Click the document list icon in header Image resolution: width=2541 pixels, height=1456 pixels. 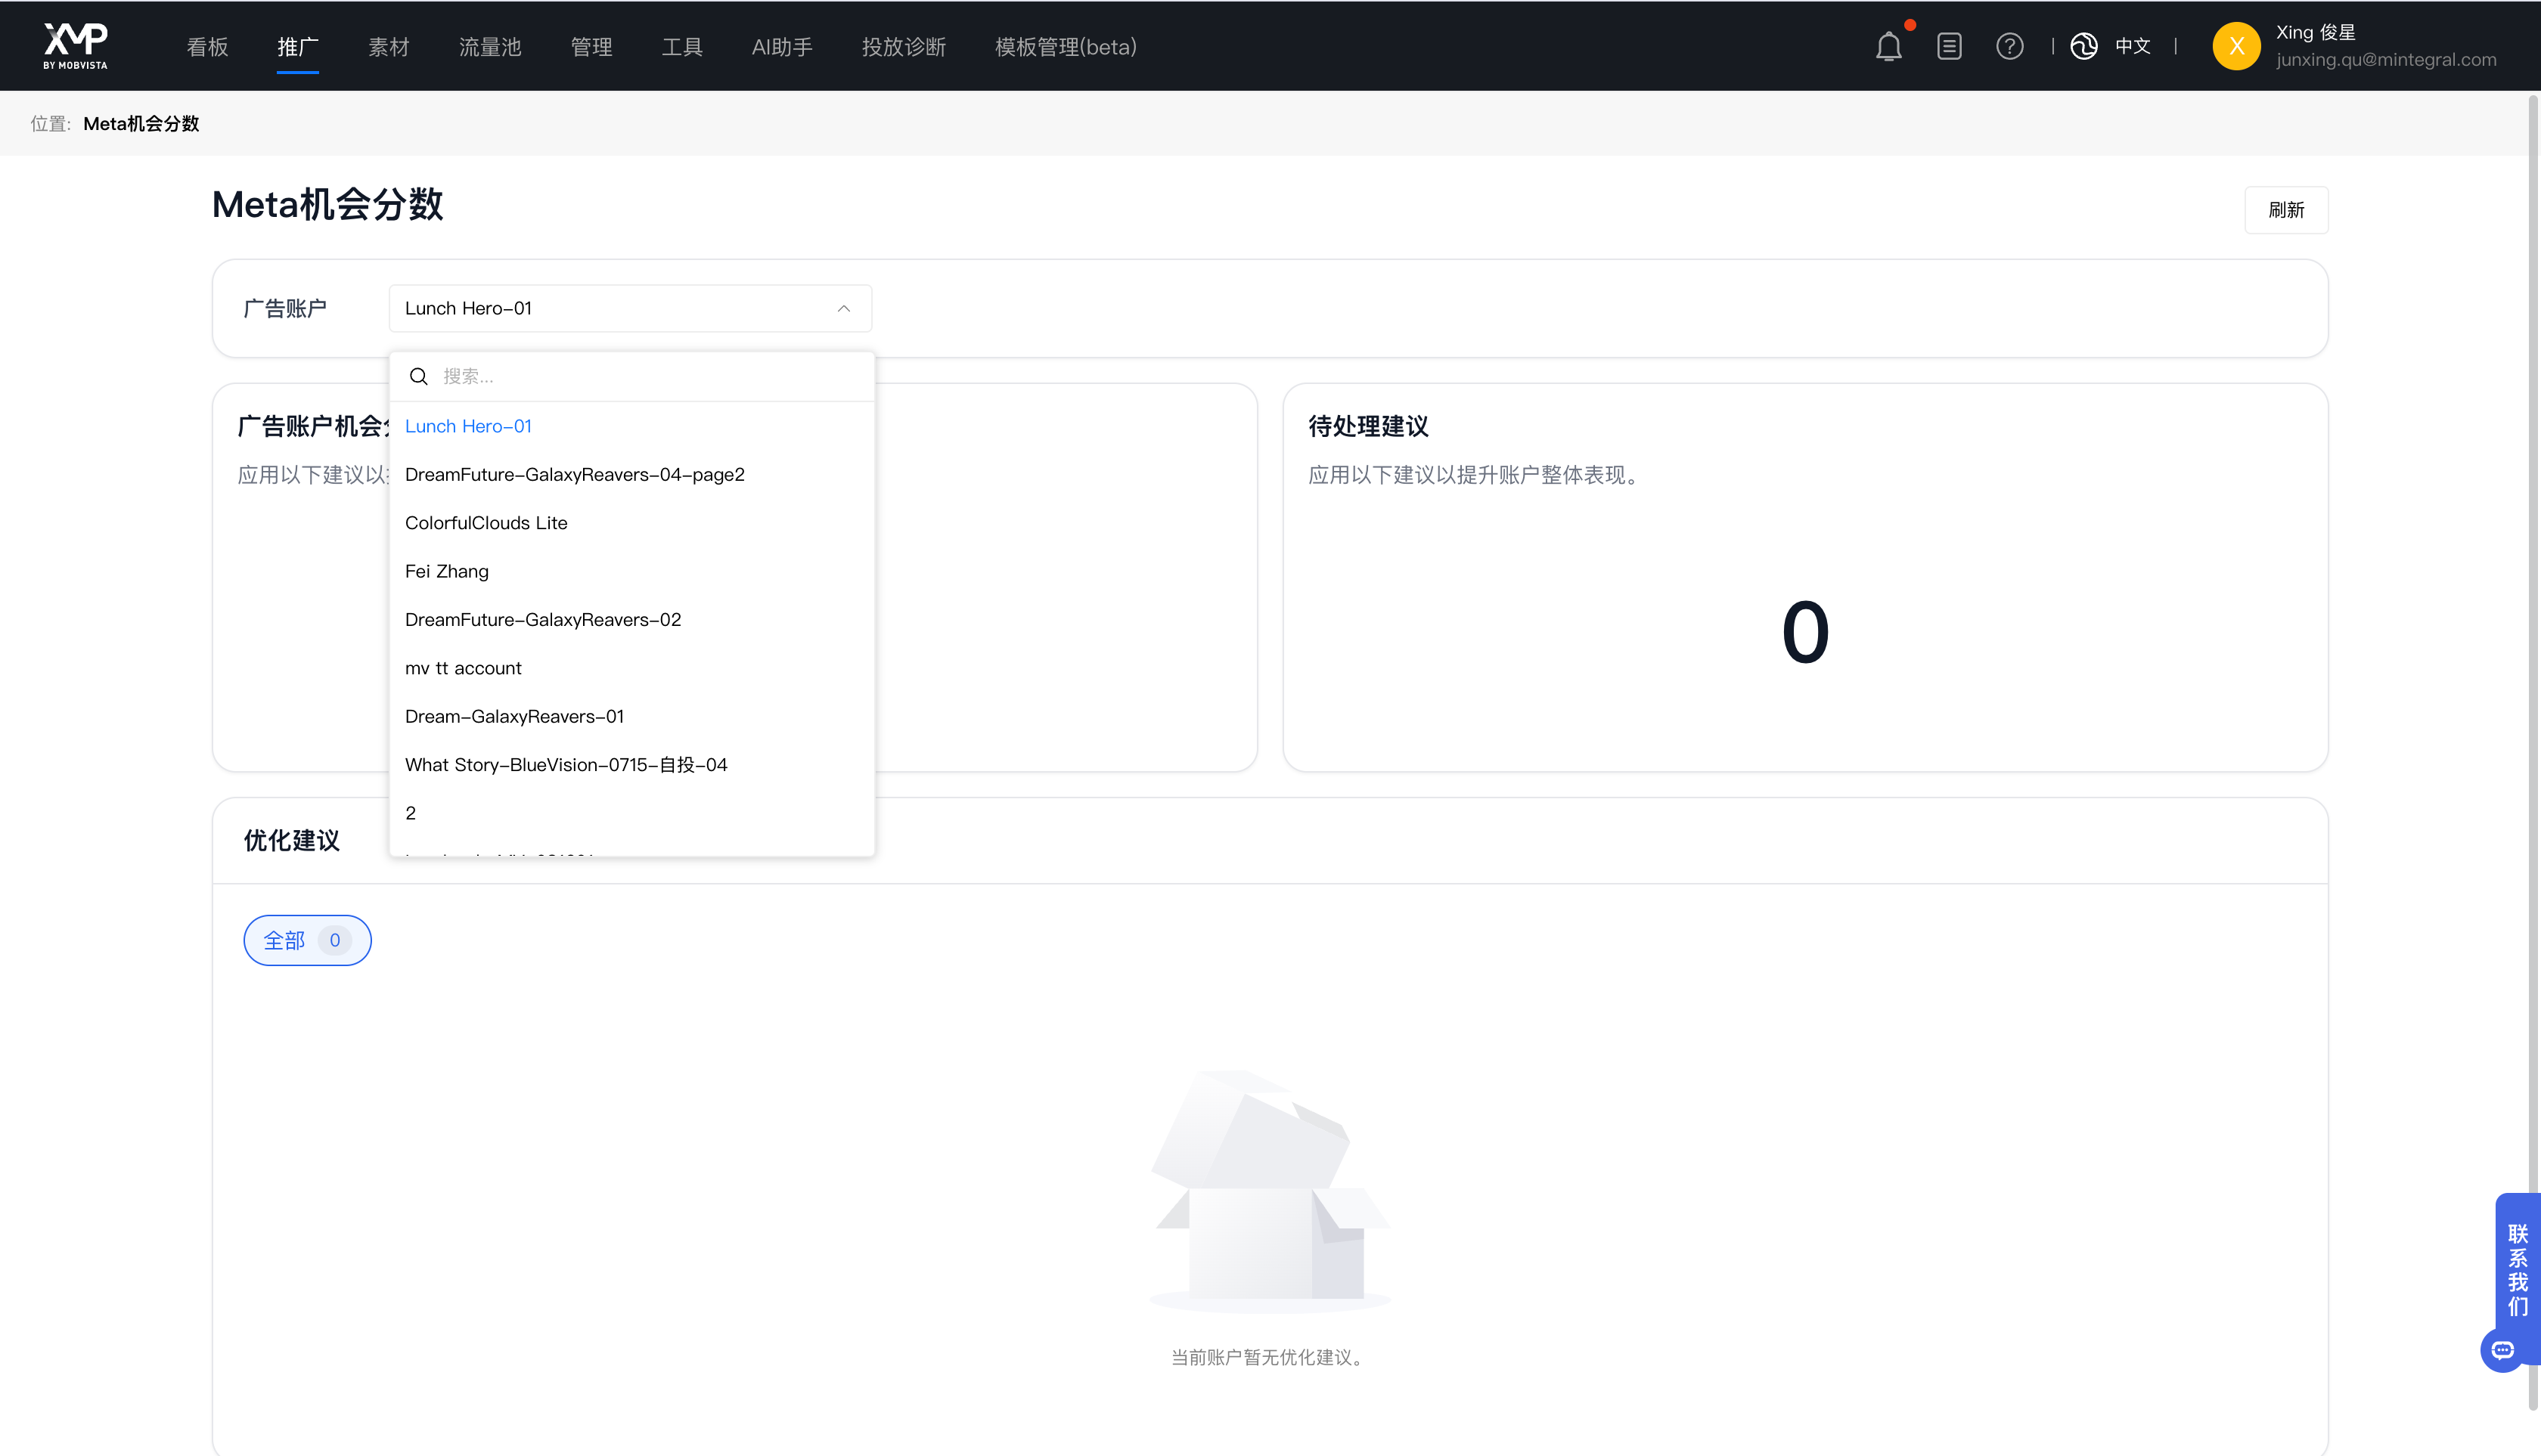click(1949, 46)
